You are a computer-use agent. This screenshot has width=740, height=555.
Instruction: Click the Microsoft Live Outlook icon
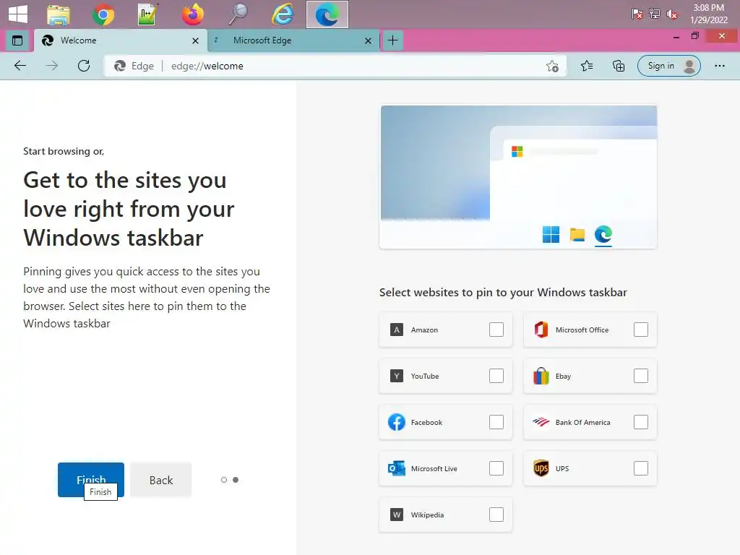tap(397, 468)
